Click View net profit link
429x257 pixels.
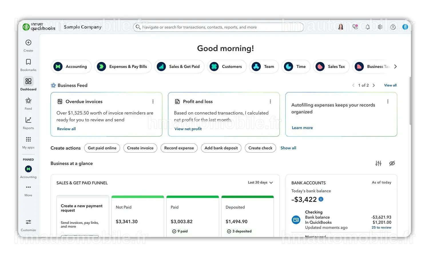188,129
